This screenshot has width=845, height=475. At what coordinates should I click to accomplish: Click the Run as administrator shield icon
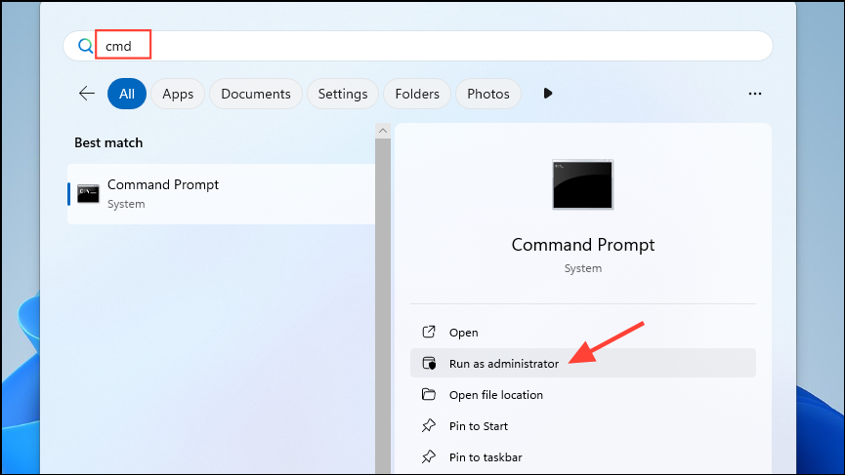pyautogui.click(x=429, y=363)
